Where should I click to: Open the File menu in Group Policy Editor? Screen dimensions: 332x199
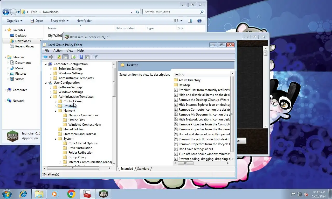pos(47,51)
